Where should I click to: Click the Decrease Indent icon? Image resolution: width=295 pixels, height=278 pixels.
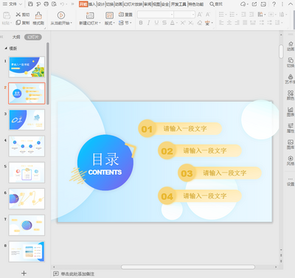click(243, 15)
